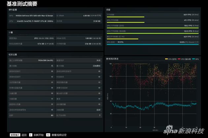Open 查看视频设定 video settings
This screenshot has width=208, height=138.
(x=59, y=135)
